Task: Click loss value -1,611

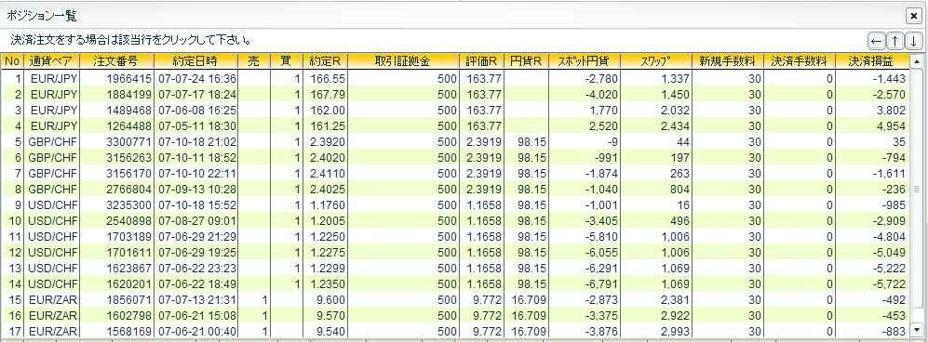Action: point(889,174)
